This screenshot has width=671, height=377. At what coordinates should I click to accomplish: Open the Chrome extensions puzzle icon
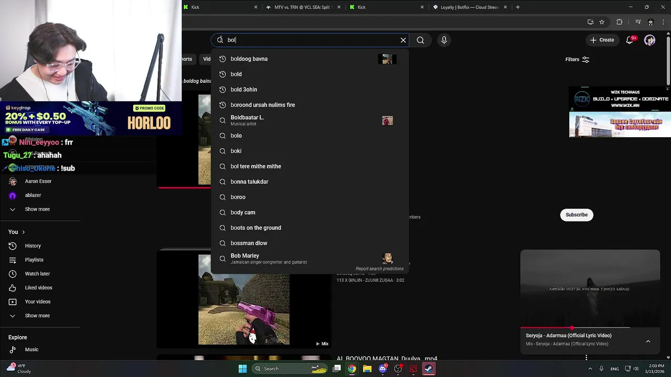pos(619,22)
